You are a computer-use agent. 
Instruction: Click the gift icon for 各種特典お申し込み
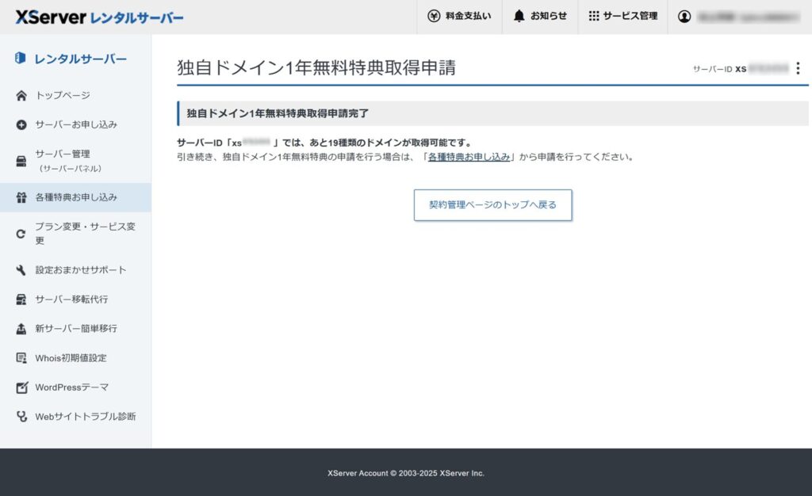tap(21, 197)
